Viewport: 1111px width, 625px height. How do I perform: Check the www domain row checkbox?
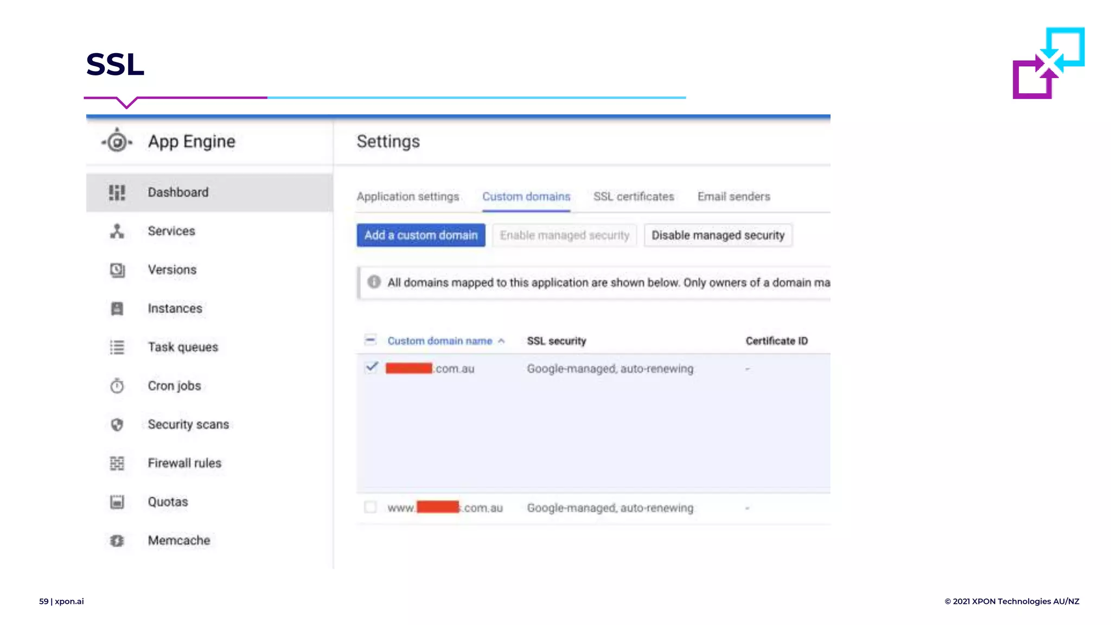click(x=371, y=507)
